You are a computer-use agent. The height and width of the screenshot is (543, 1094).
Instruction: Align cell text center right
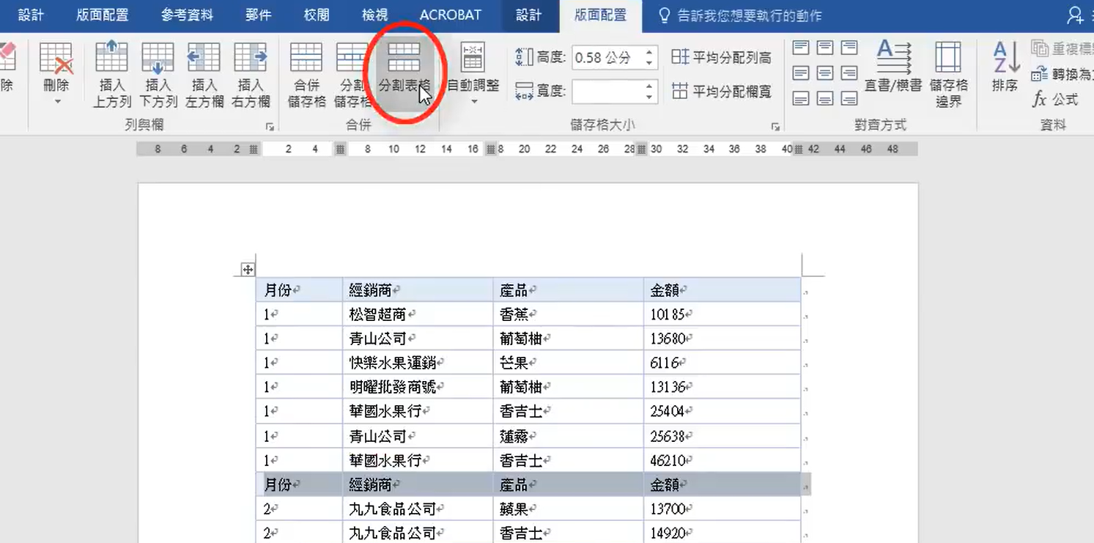(x=849, y=73)
